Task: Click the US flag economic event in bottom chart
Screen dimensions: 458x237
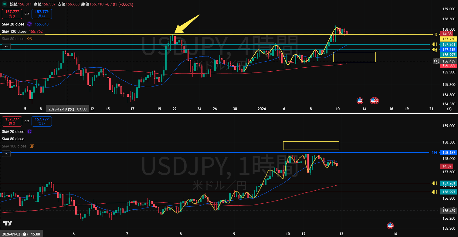Action: pos(390,226)
